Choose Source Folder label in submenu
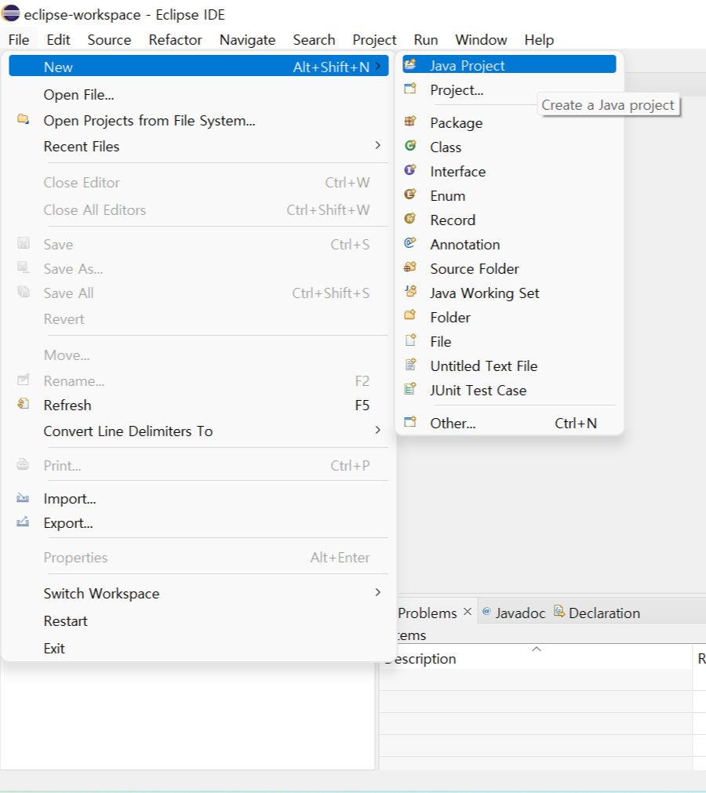706x793 pixels. pos(475,268)
